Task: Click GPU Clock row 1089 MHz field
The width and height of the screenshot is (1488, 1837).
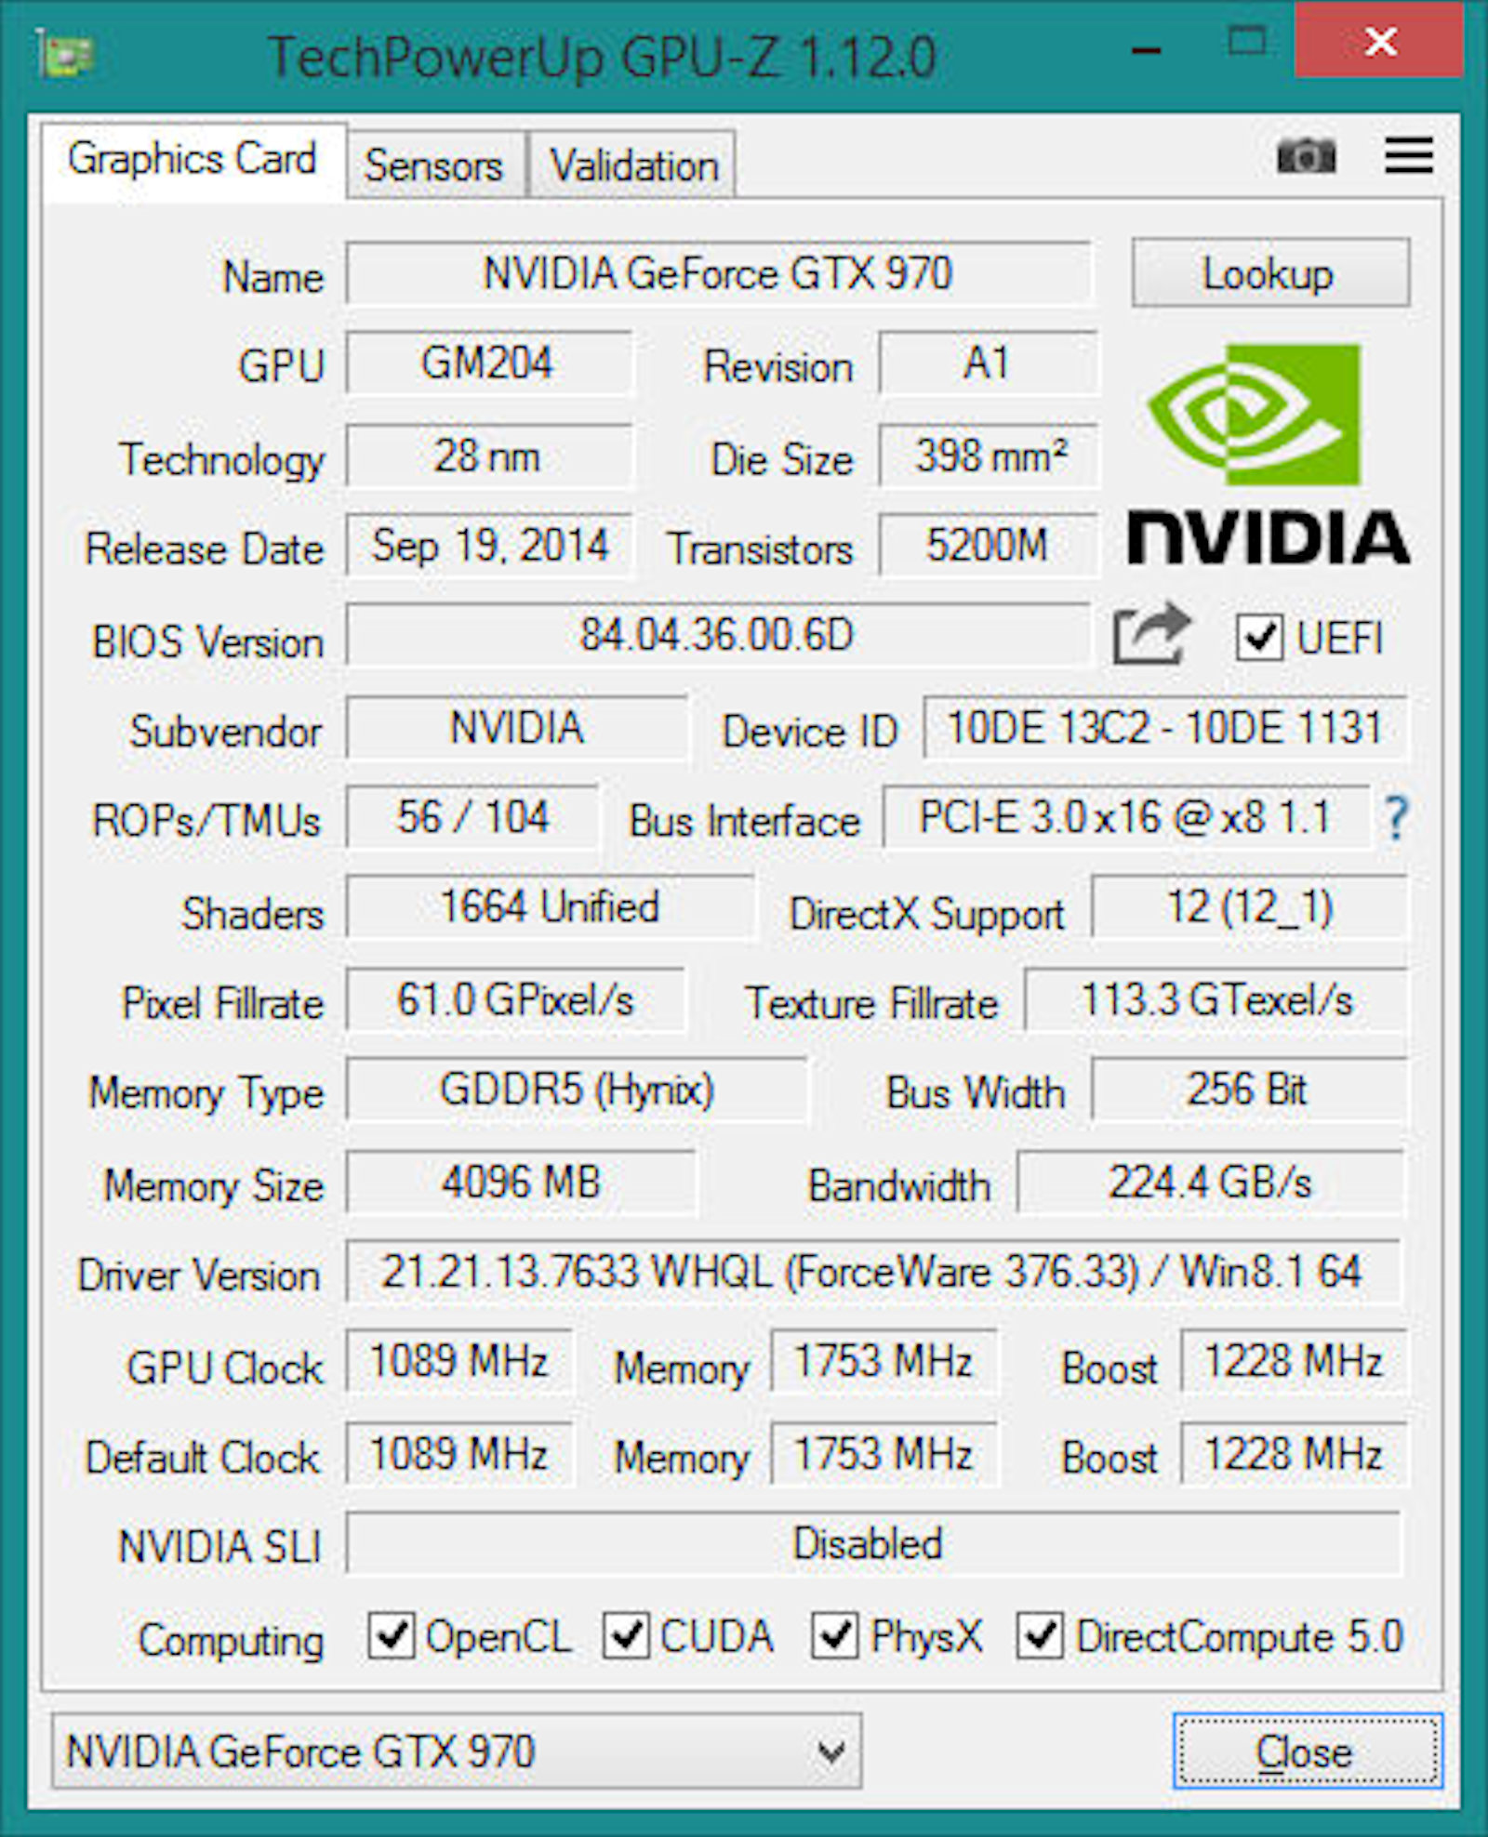Action: point(459,1361)
